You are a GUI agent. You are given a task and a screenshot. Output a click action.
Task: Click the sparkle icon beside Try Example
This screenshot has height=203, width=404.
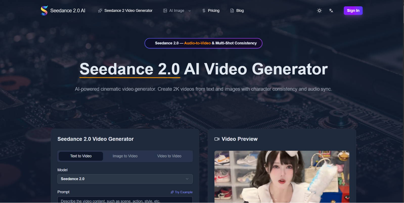[x=172, y=192]
